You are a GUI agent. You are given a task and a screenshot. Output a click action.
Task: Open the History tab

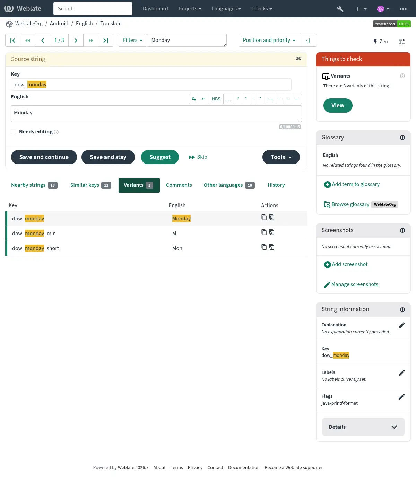pyautogui.click(x=276, y=185)
